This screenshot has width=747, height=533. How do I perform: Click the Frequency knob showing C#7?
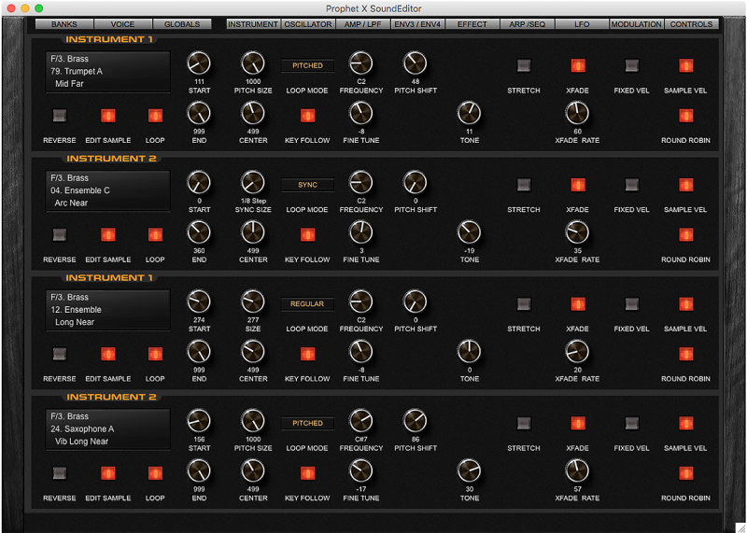[x=360, y=421]
